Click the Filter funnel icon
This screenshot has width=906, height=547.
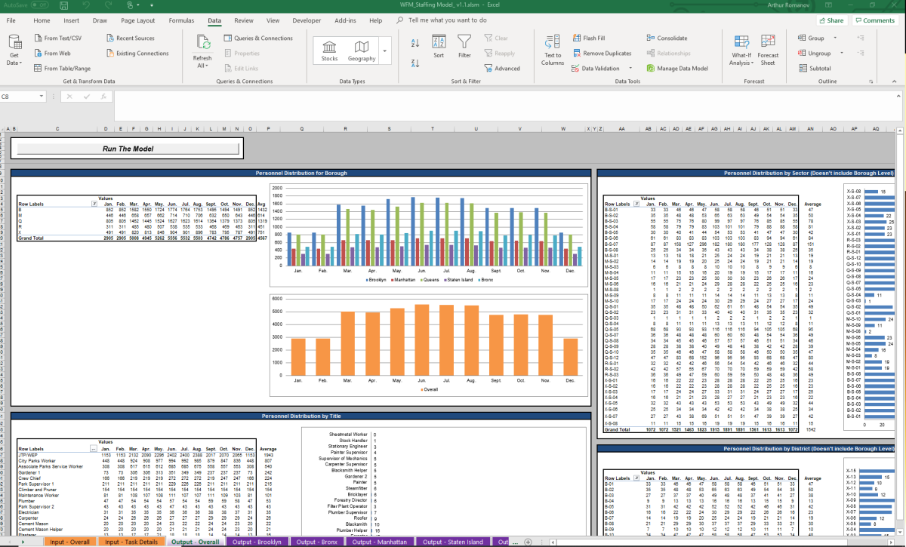(464, 44)
